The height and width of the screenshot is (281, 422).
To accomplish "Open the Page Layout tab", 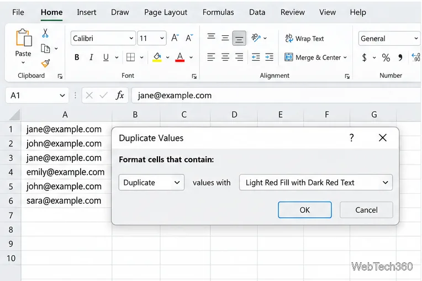I will (x=166, y=12).
